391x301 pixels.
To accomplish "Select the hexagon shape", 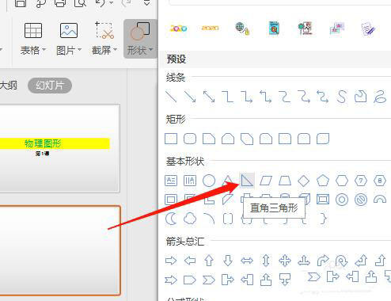I will pos(342,181).
